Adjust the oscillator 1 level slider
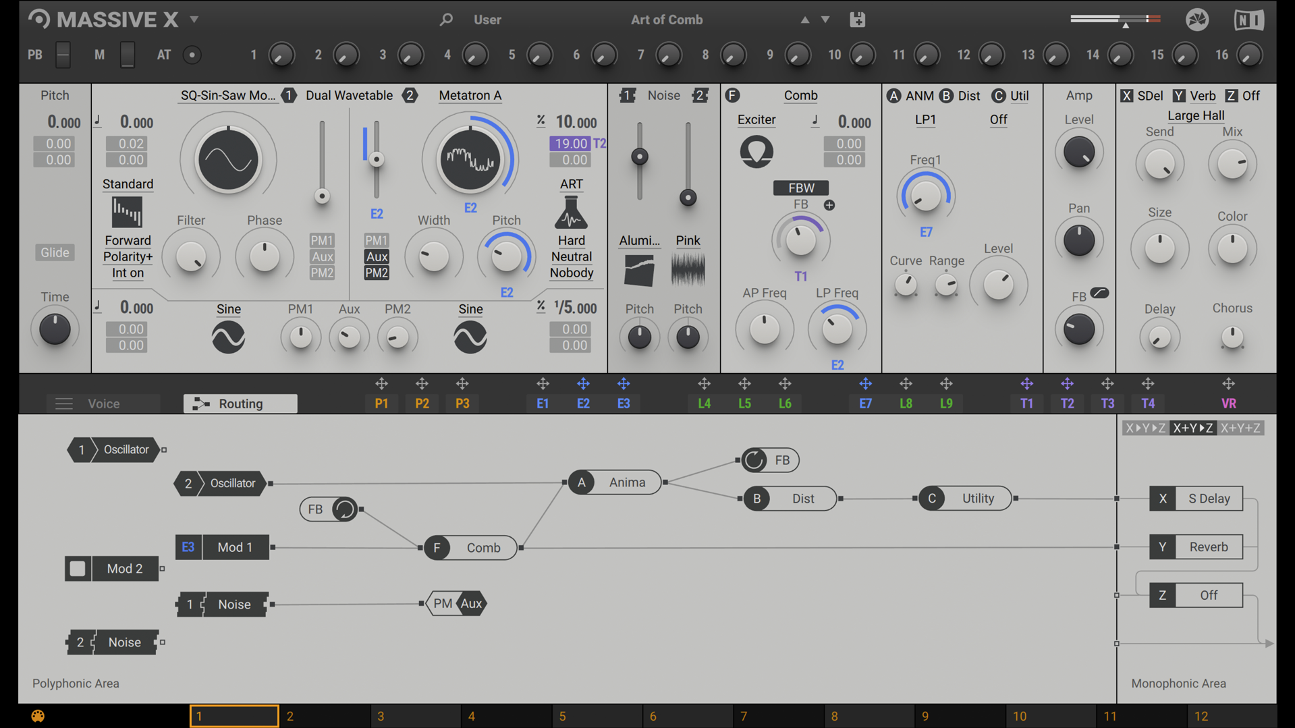Image resolution: width=1295 pixels, height=728 pixels. 322,196
